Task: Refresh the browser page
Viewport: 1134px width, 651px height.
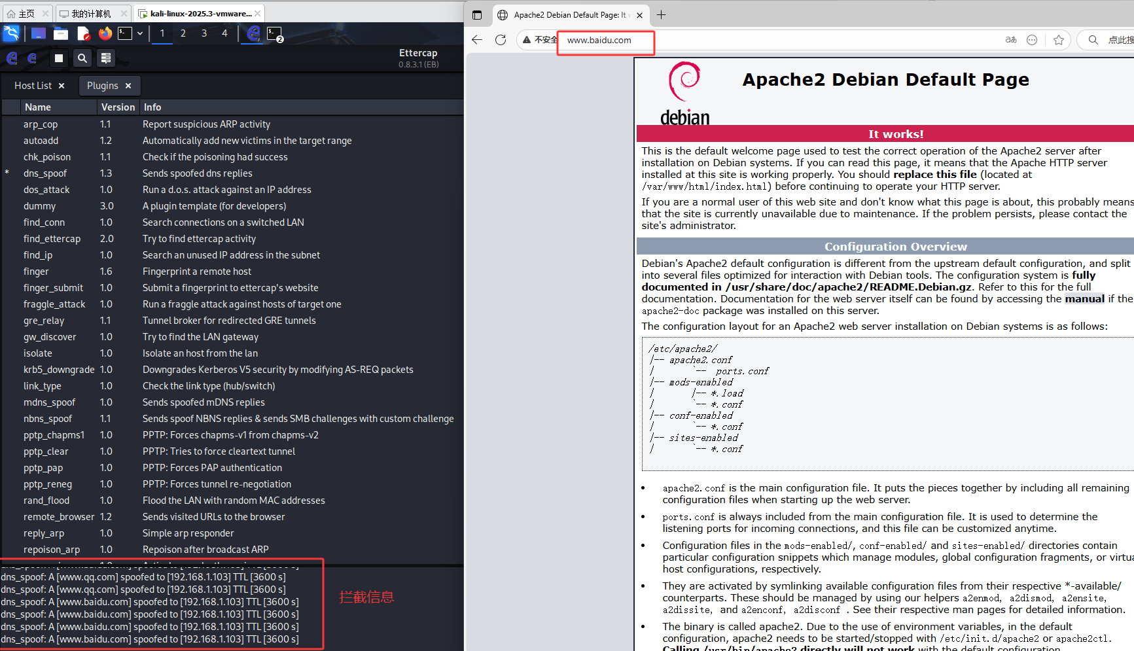Action: [501, 40]
